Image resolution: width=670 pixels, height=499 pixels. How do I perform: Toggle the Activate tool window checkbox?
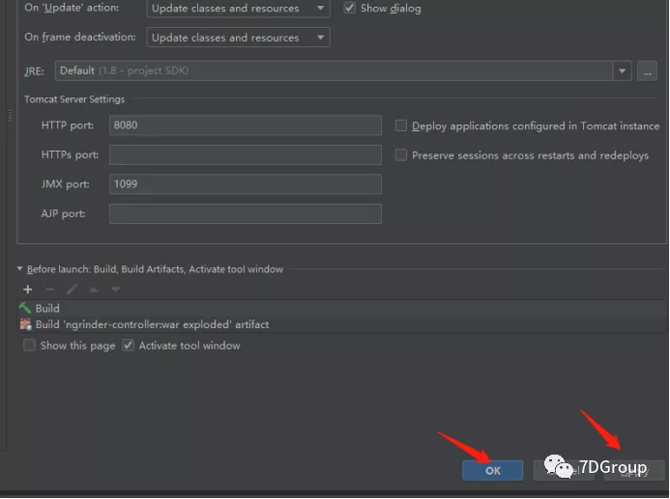129,345
